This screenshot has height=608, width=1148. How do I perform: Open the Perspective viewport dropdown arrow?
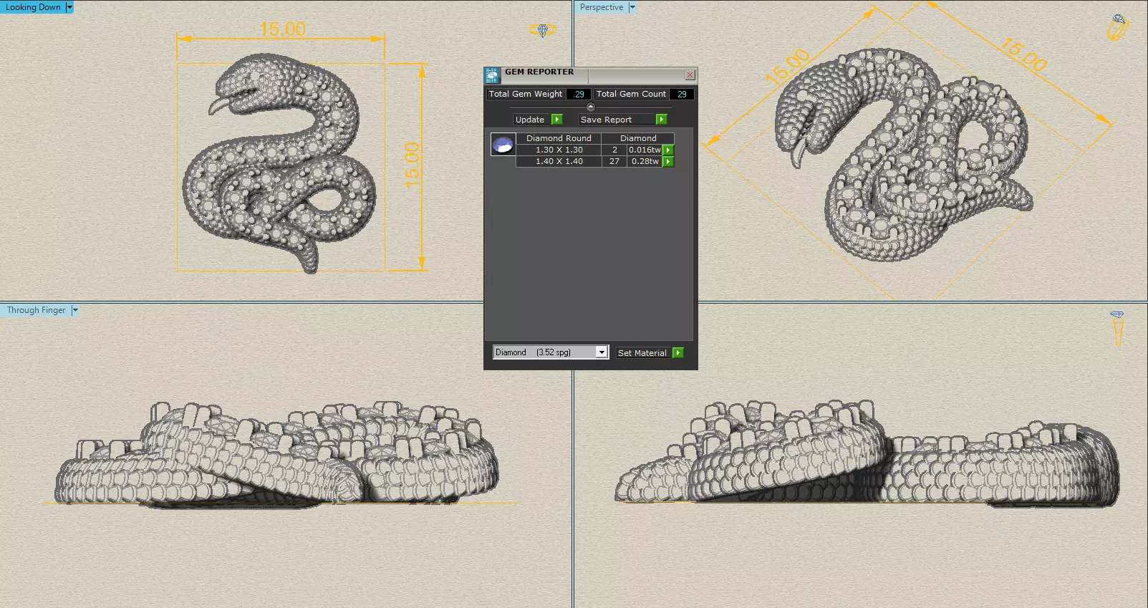point(632,7)
